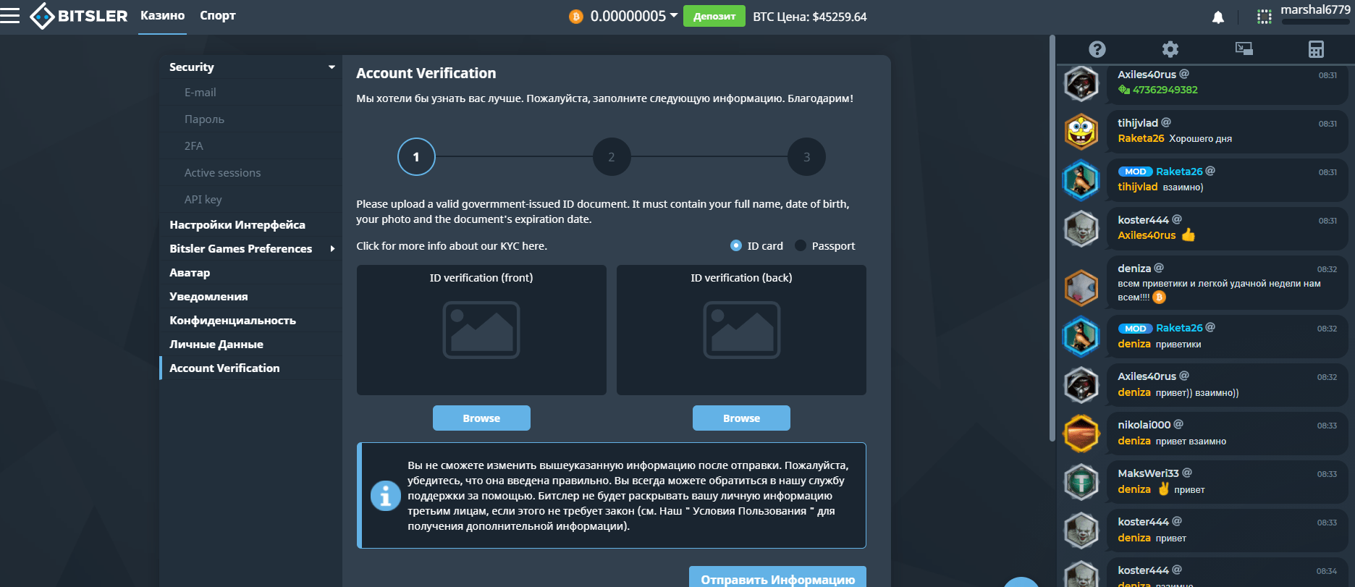Open the chat help question icon
The width and height of the screenshot is (1355, 587).
(x=1097, y=49)
